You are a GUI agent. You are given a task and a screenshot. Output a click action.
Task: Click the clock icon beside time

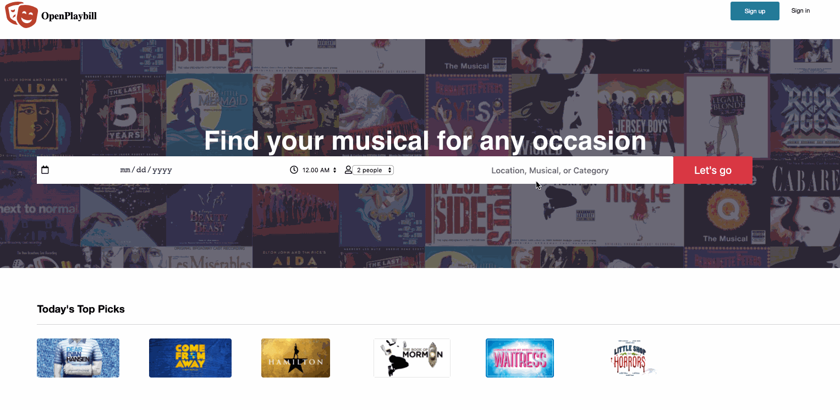tap(294, 170)
